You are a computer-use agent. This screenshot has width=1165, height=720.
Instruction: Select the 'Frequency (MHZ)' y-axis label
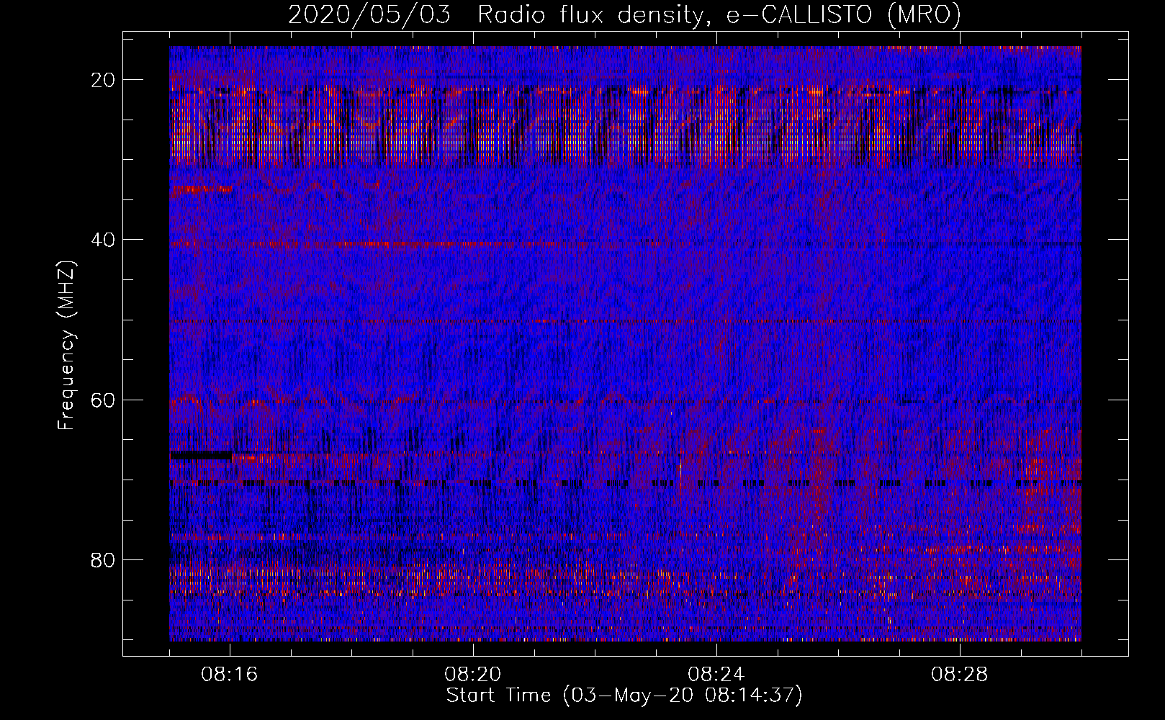tap(66, 346)
